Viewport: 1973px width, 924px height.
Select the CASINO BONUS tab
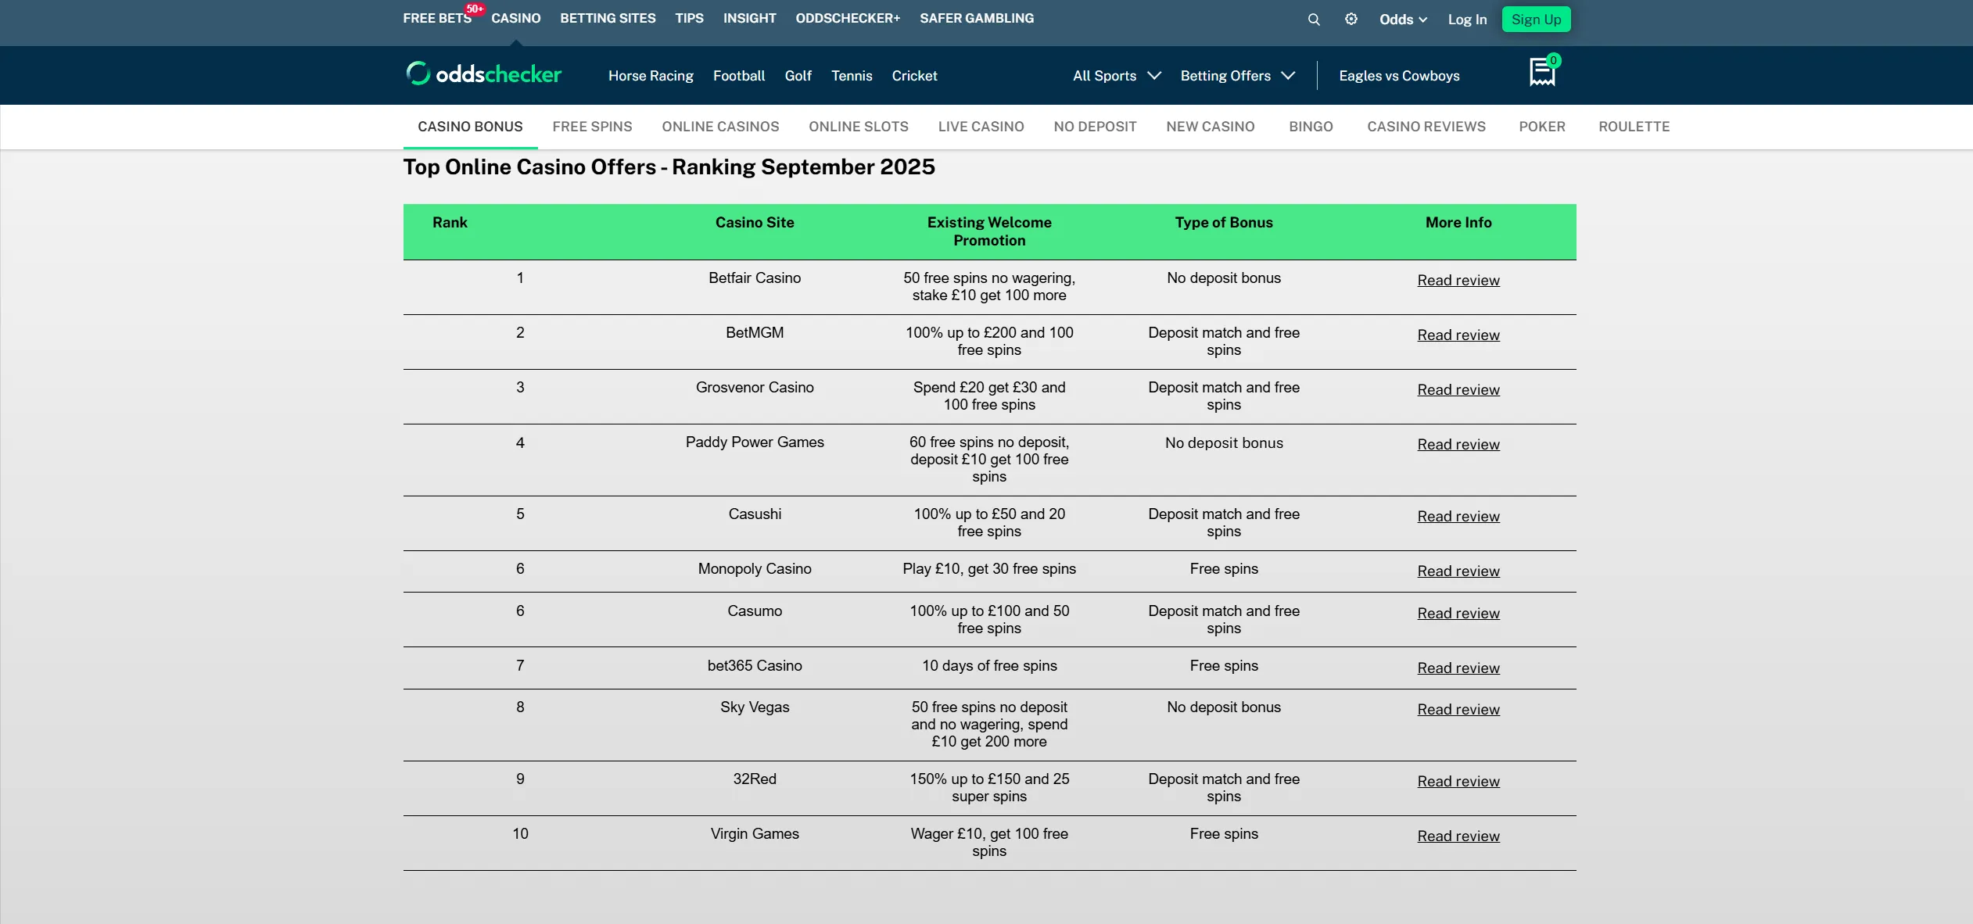(470, 127)
